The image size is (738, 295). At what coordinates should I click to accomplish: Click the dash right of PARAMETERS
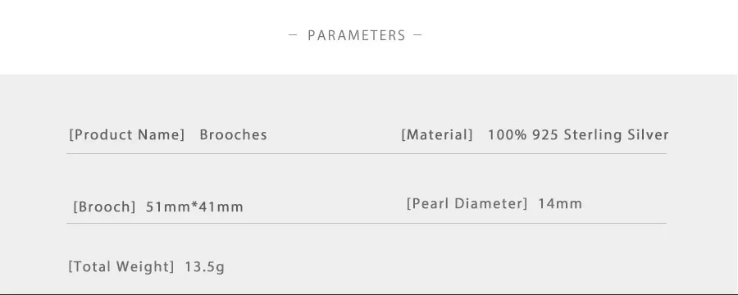pyautogui.click(x=417, y=34)
